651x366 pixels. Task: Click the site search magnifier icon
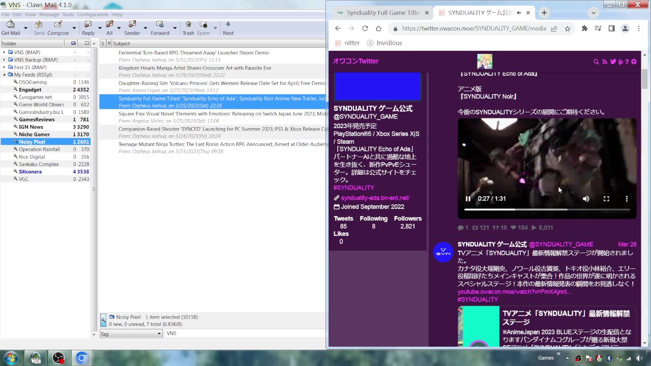pos(596,62)
